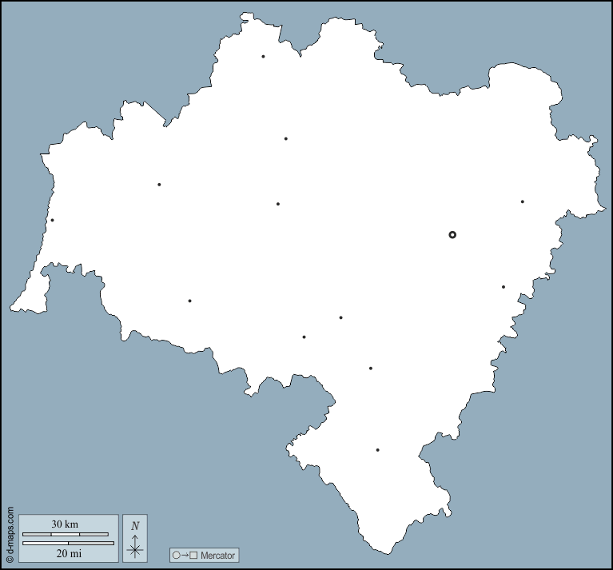Select the northernmost city dot
Screen dimensions: 613x570
(x=263, y=57)
